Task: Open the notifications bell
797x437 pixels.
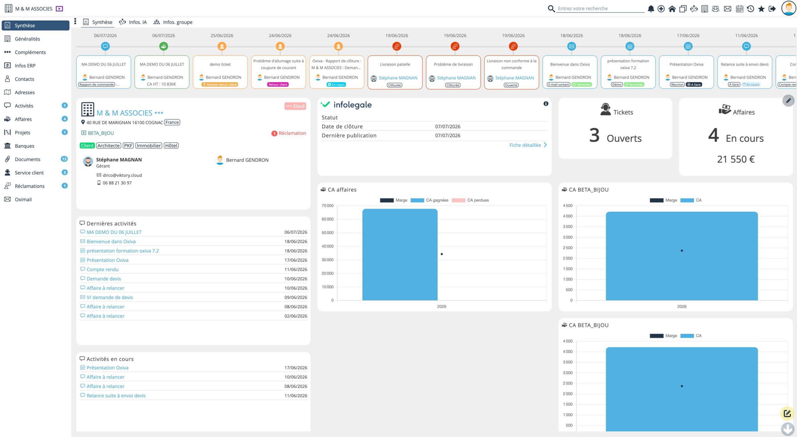Action: point(651,9)
